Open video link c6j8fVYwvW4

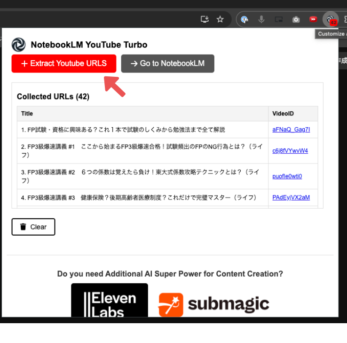click(290, 151)
